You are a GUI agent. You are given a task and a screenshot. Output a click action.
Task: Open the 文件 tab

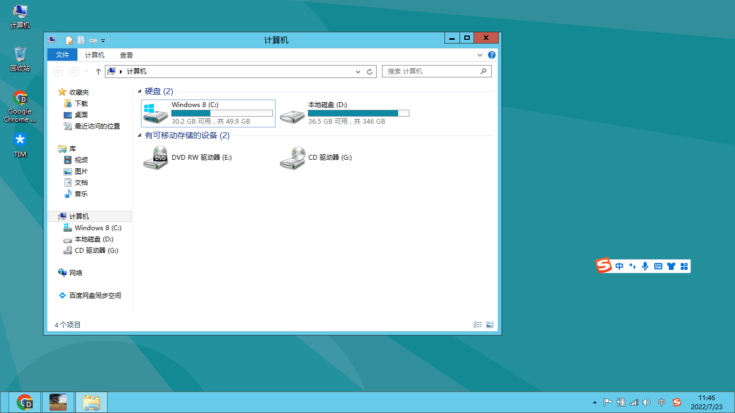[x=63, y=55]
